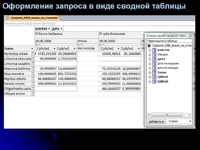Click cell value 0,399999985
The height and width of the screenshot is (150, 200).
(131, 89)
